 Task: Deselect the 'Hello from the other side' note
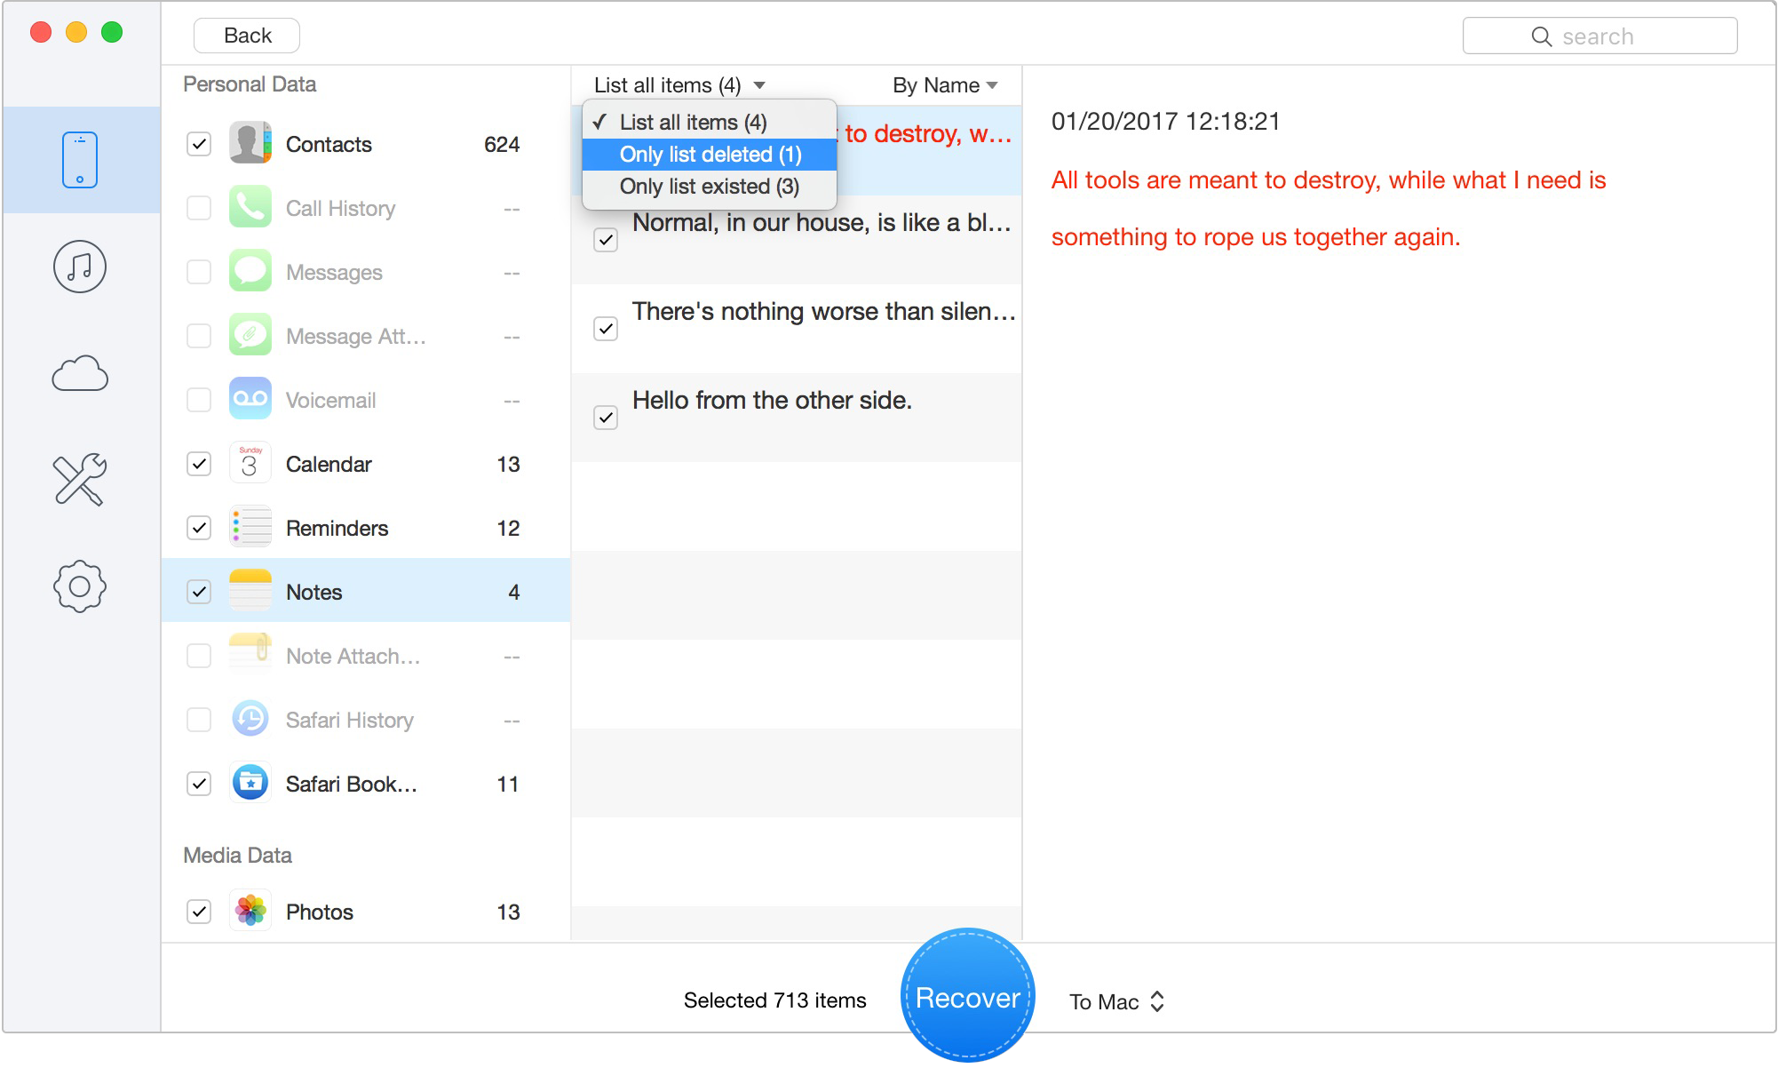[x=606, y=418]
